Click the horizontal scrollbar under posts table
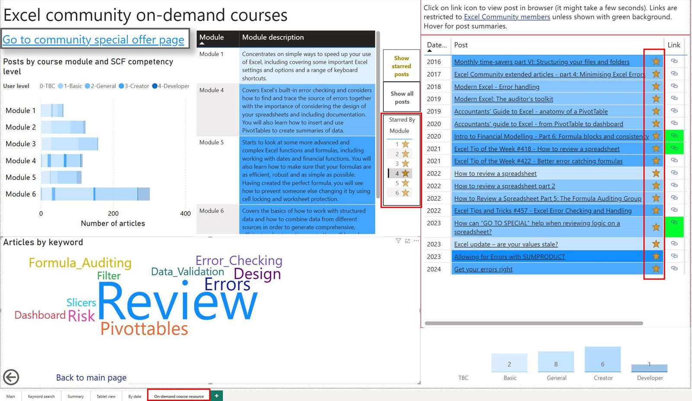The height and width of the screenshot is (401, 692). [533, 323]
